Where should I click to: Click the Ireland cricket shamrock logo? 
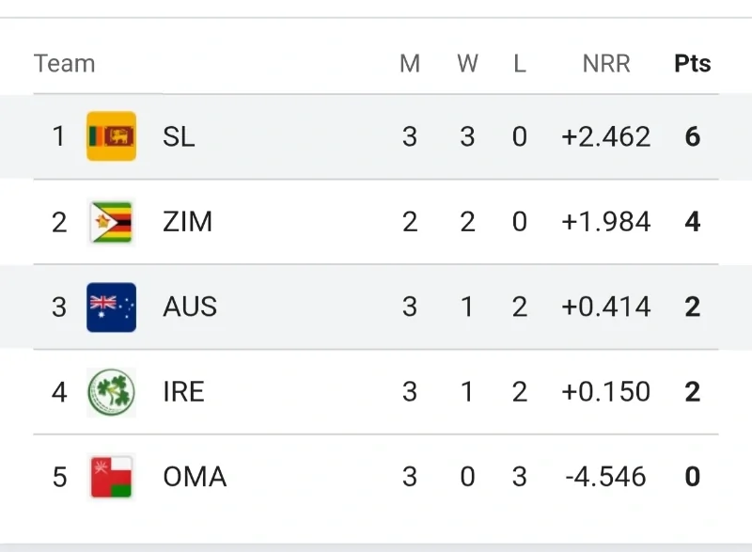tap(111, 392)
